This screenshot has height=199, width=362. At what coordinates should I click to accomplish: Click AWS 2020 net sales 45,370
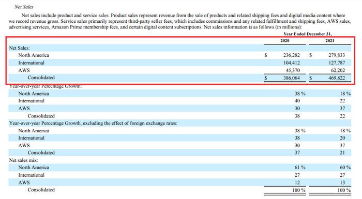pos(293,70)
